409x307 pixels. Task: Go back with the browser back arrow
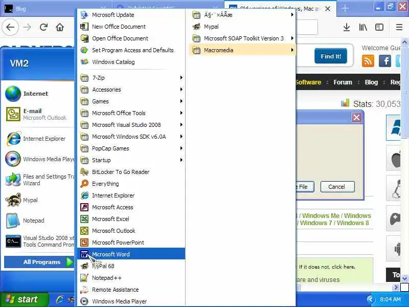click(10, 27)
